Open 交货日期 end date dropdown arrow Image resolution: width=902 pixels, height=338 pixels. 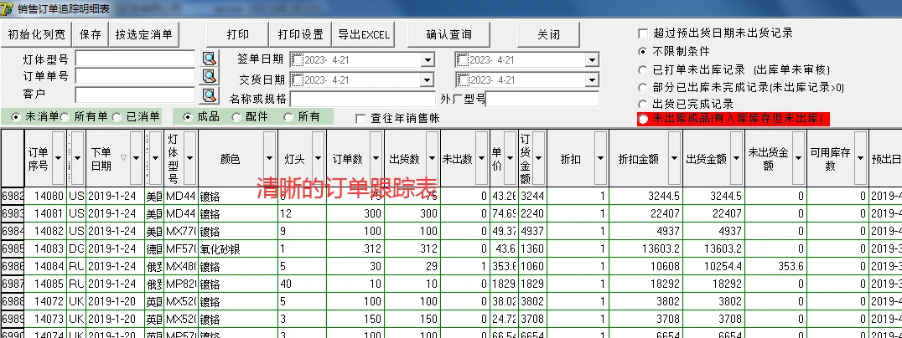(x=592, y=79)
